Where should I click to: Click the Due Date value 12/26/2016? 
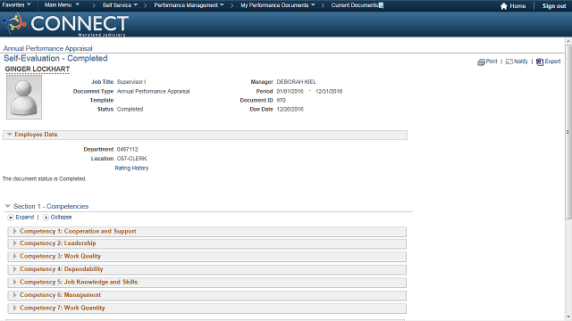tap(290, 109)
